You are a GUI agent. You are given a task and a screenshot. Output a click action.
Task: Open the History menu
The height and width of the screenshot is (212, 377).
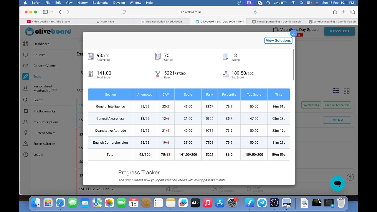tap(82, 3)
